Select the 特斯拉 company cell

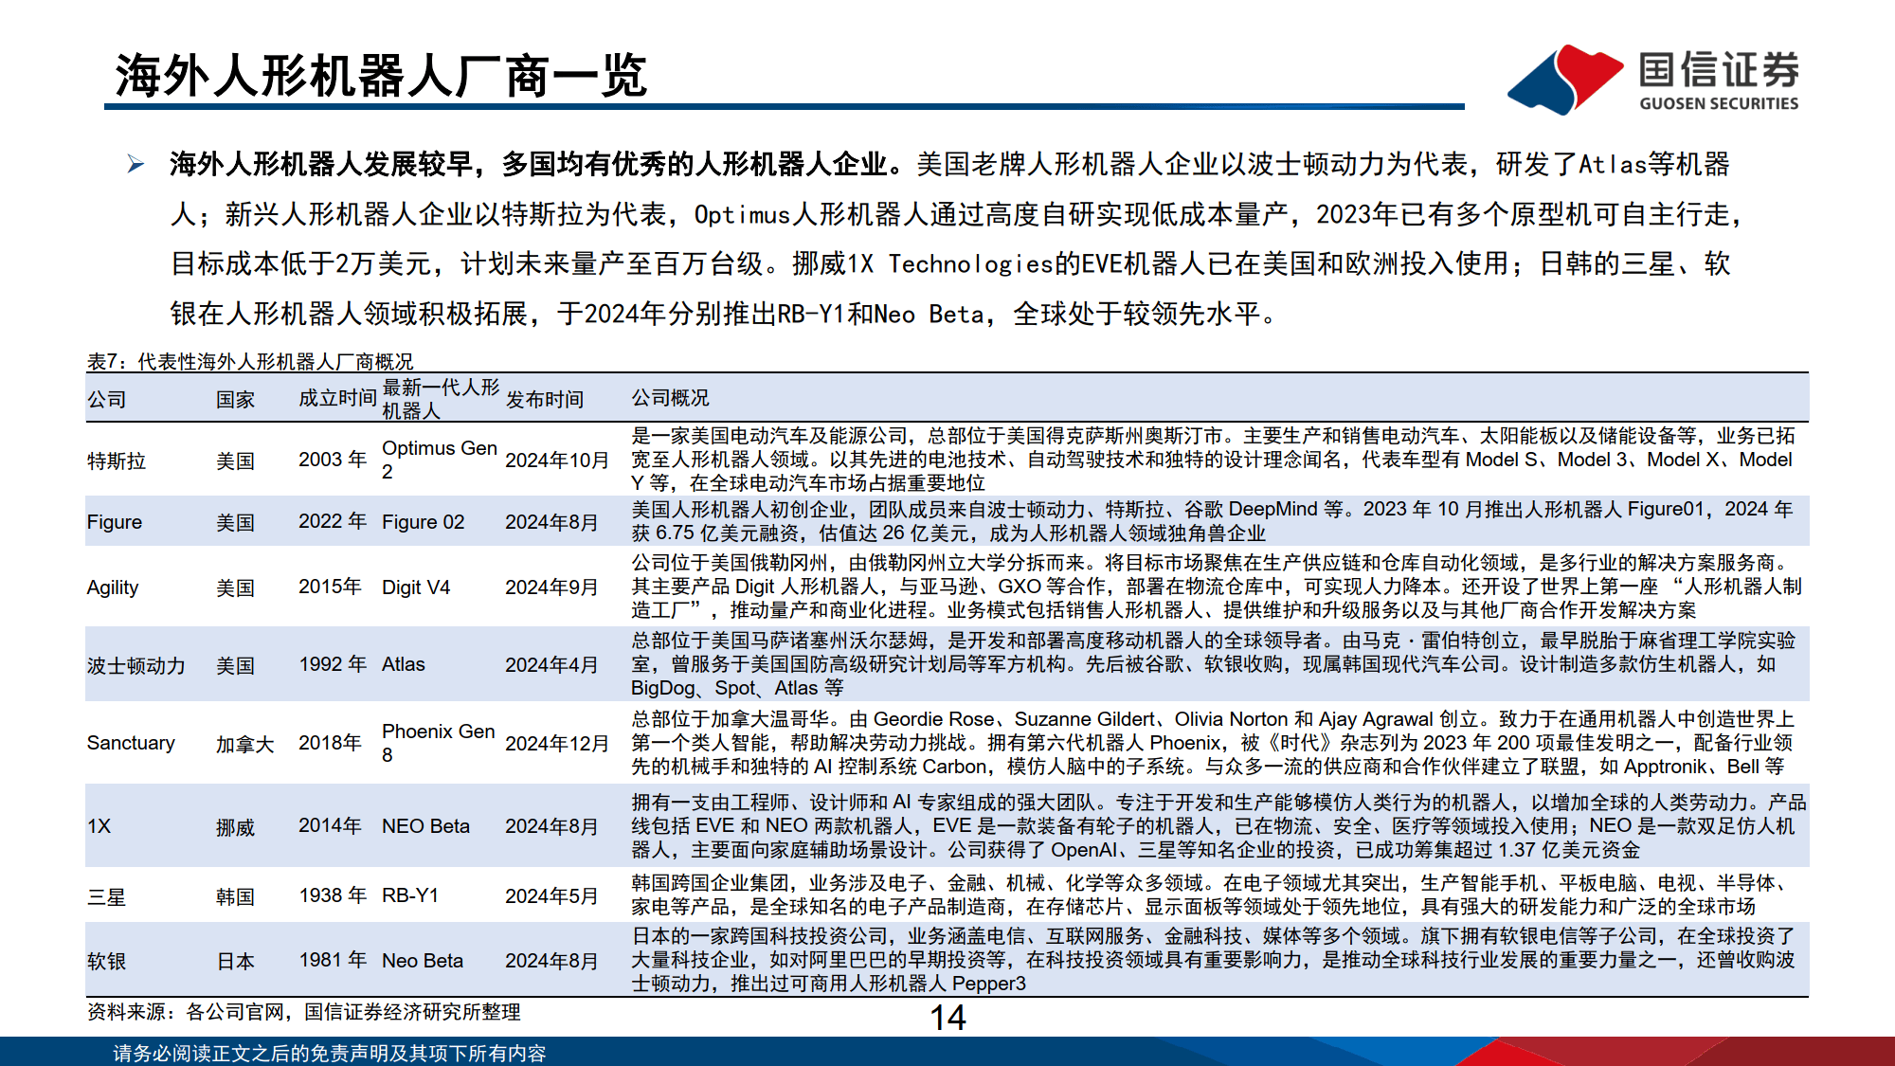(x=117, y=461)
